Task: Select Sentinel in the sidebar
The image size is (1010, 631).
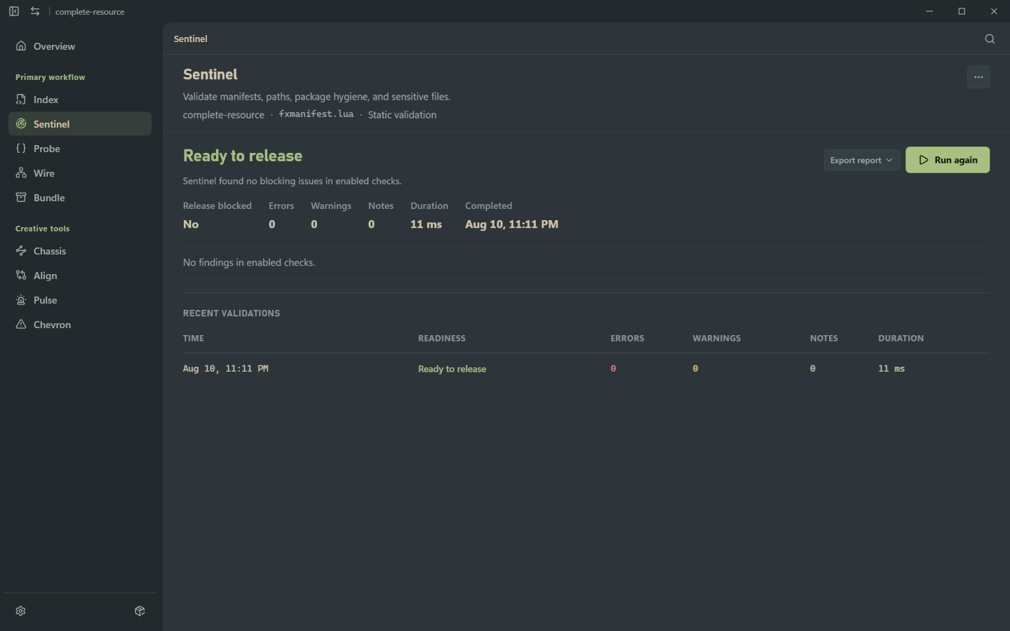Action: pyautogui.click(x=80, y=124)
